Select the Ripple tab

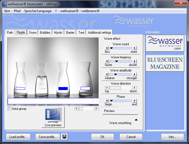tap(21, 32)
